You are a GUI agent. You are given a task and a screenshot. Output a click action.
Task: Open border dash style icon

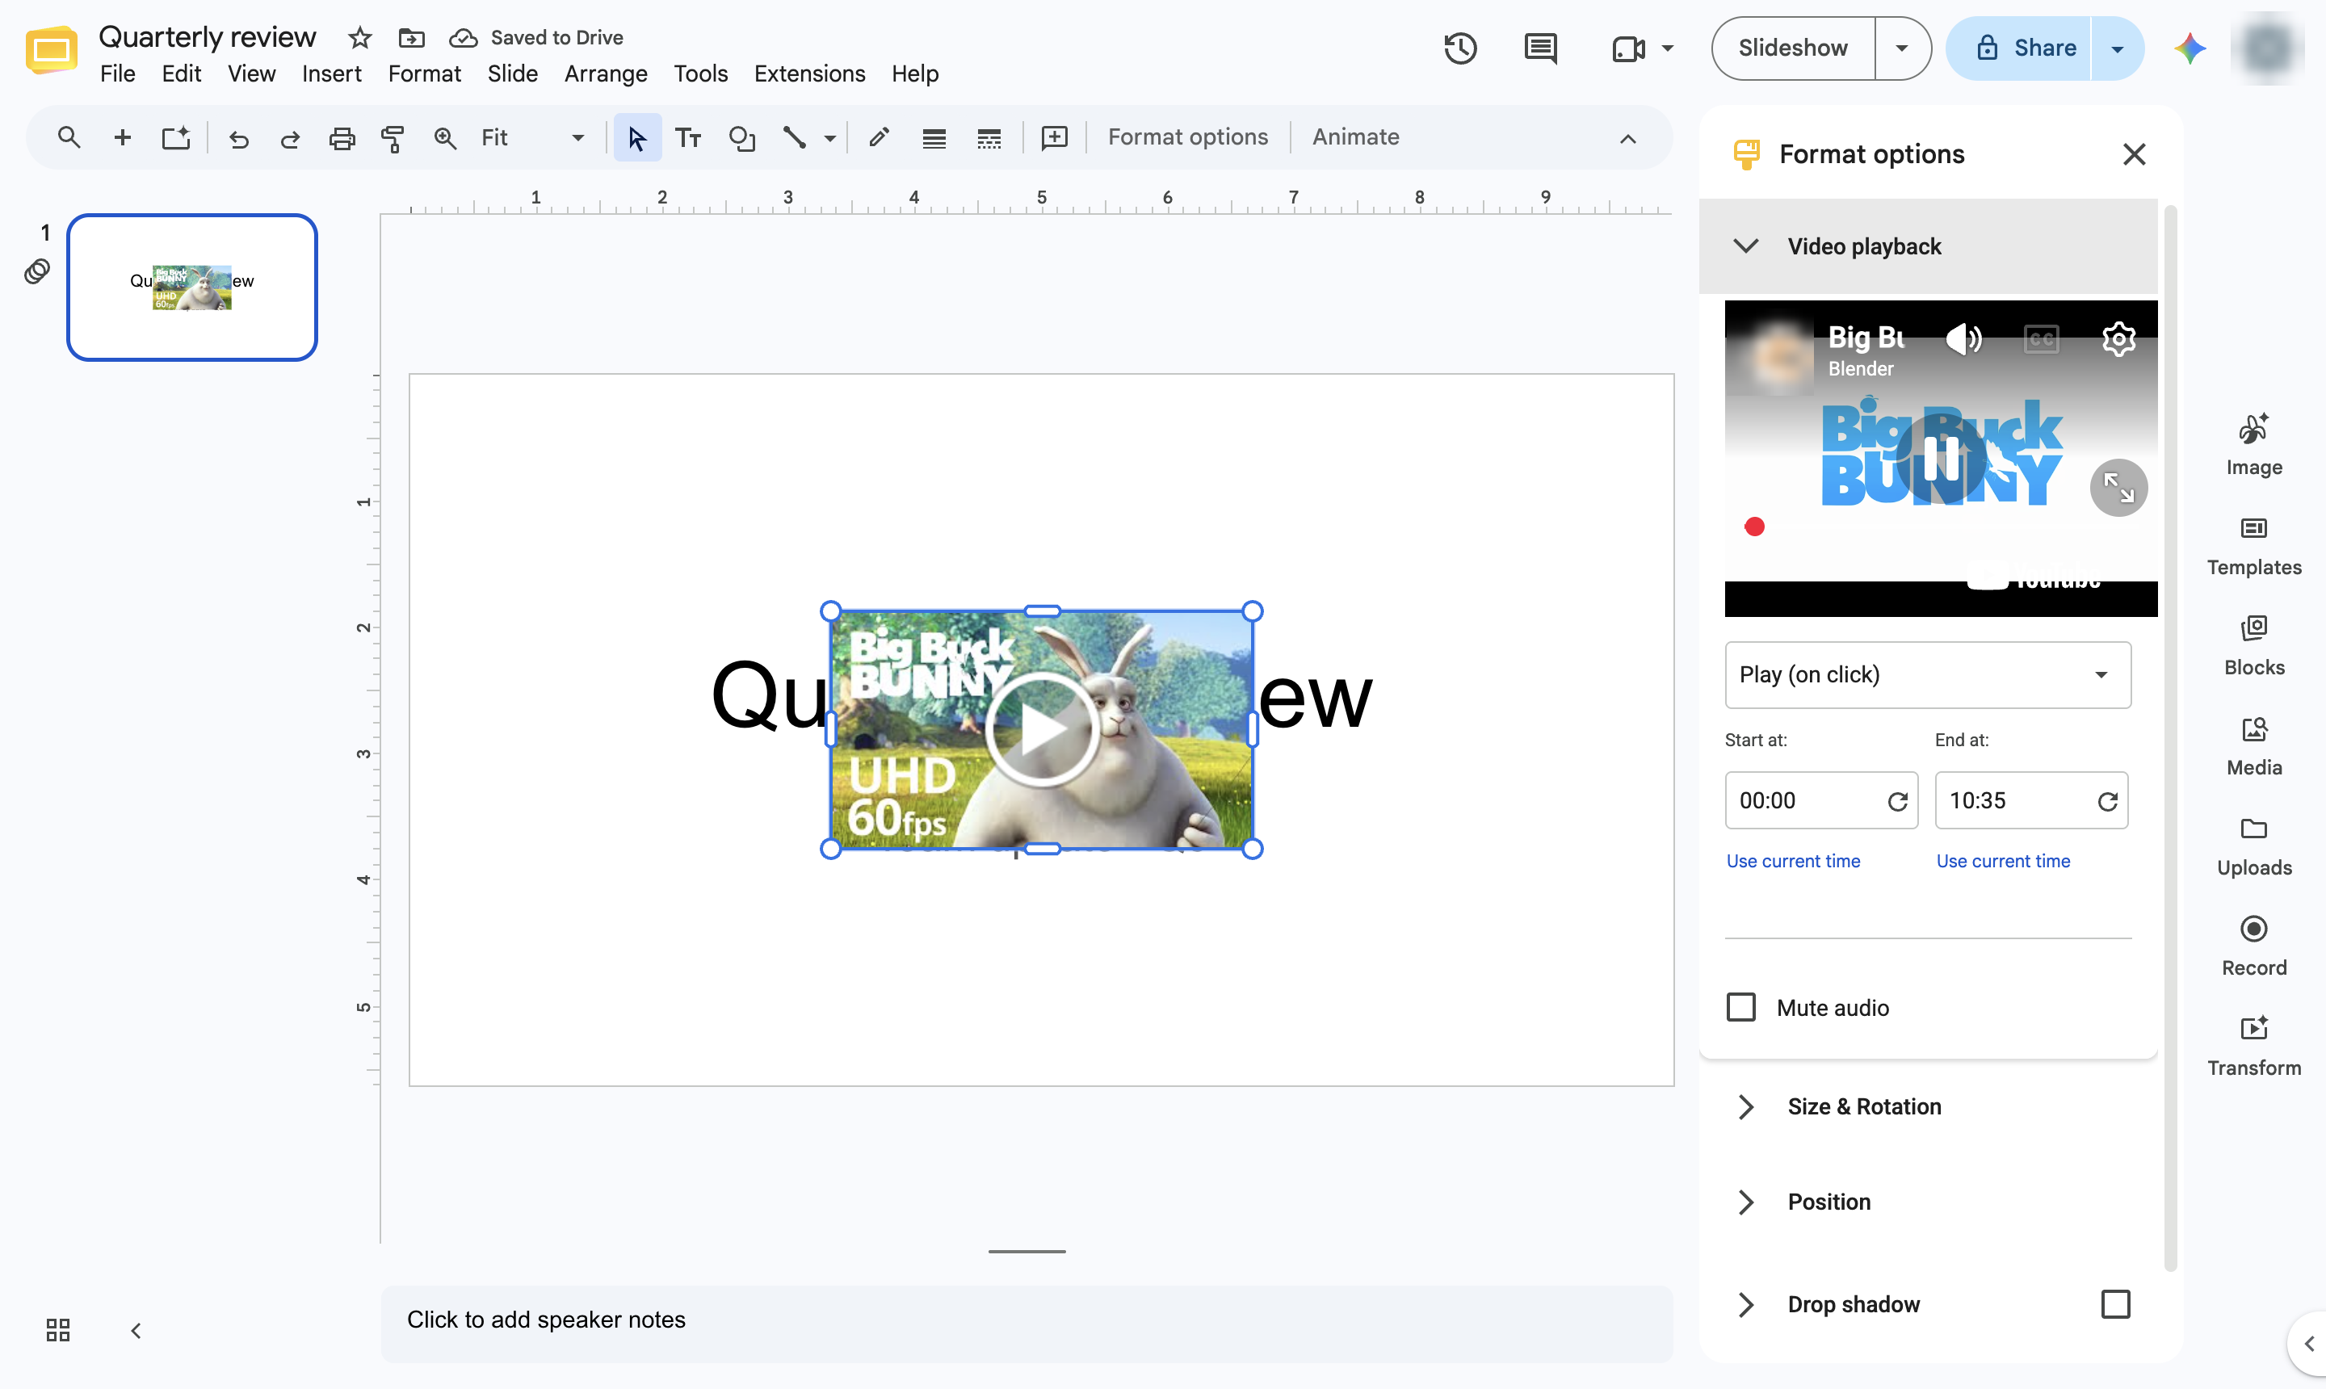click(989, 139)
